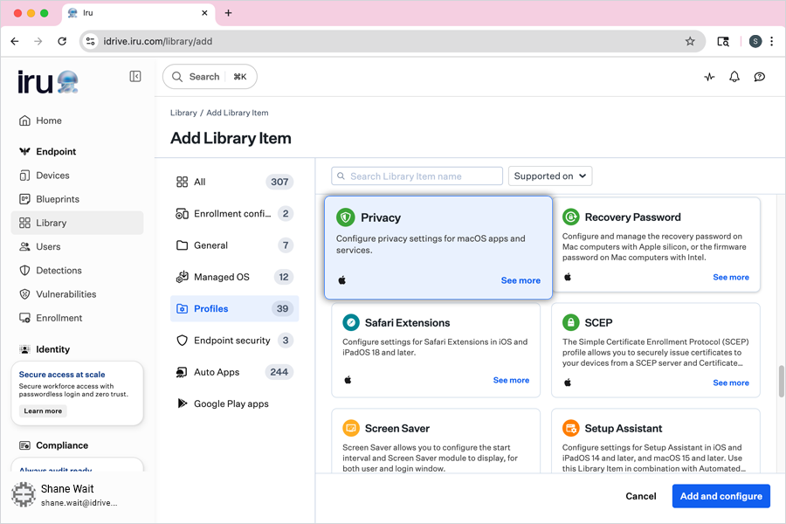Viewport: 786px width, 524px height.
Task: Bookmark this page with star icon
Action: 690,41
